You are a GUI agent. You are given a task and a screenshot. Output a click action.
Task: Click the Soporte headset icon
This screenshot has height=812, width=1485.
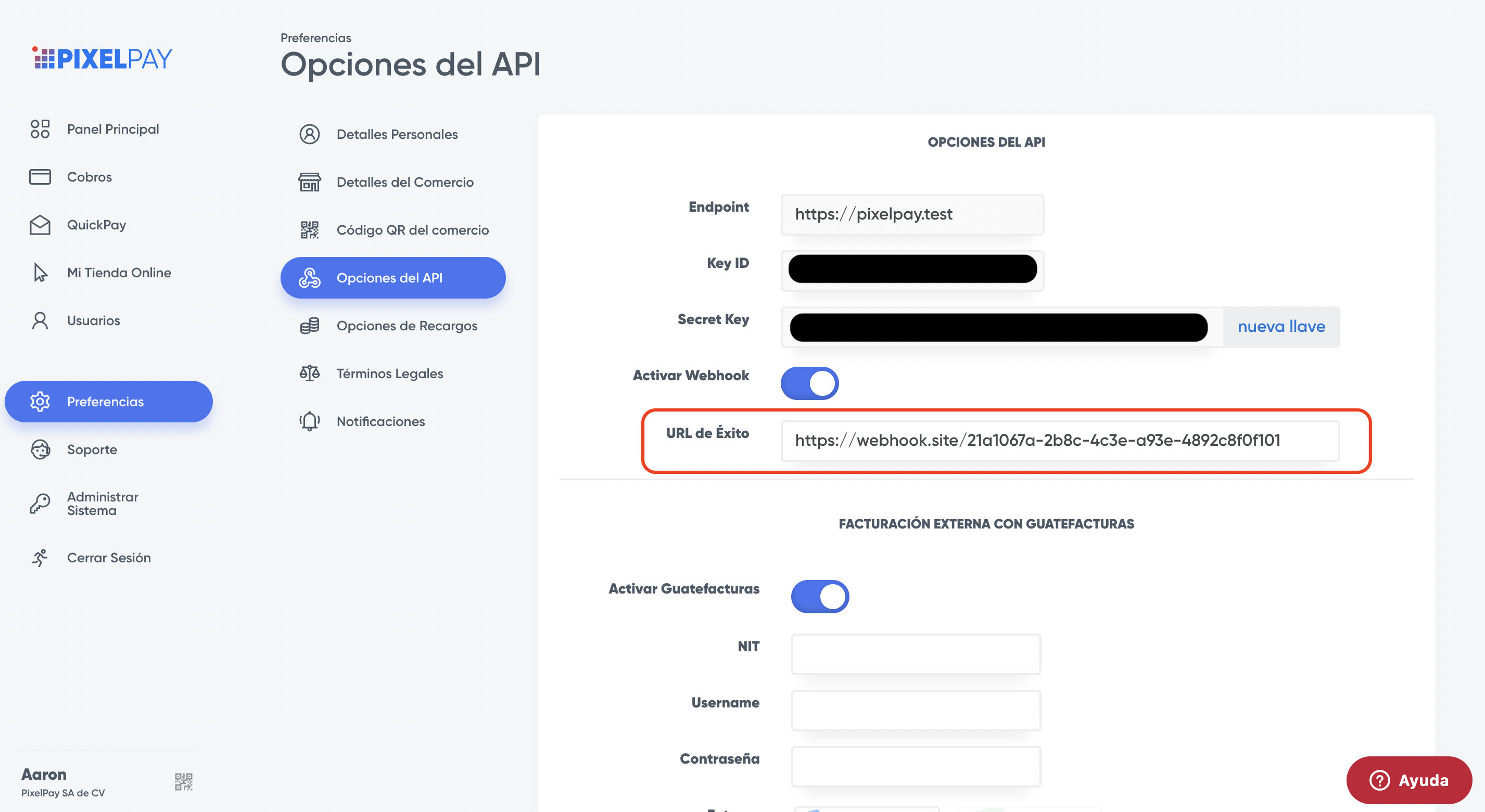(x=40, y=449)
